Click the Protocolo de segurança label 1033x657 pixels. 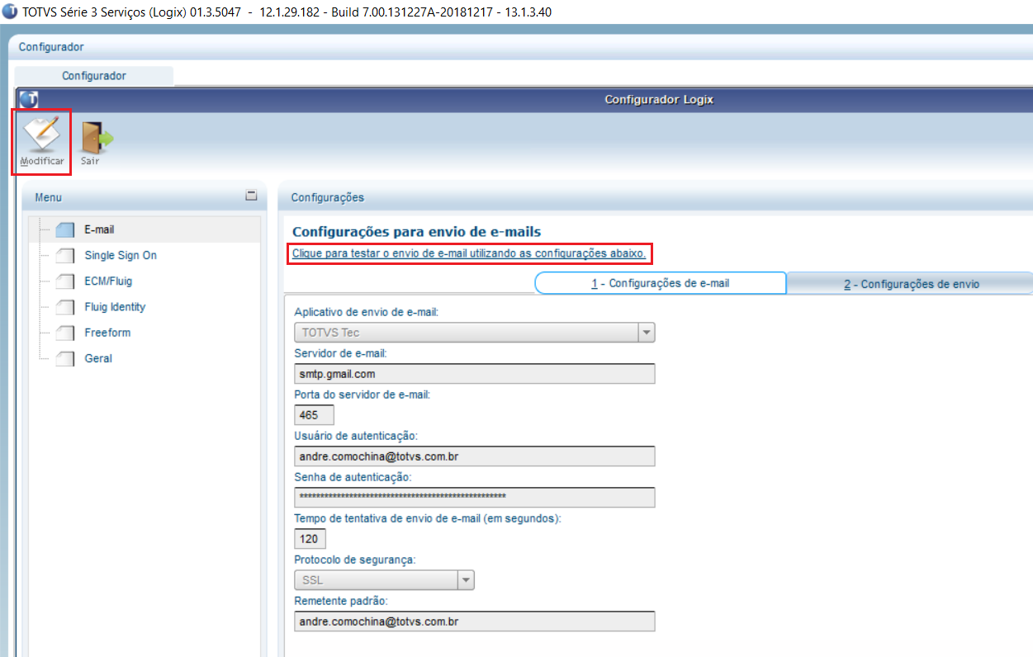355,560
